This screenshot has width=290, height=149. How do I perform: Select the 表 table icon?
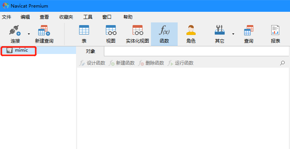(x=84, y=30)
